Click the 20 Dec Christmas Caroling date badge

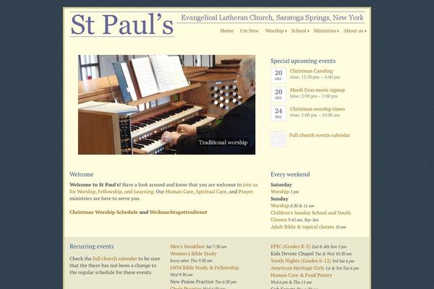278,75
